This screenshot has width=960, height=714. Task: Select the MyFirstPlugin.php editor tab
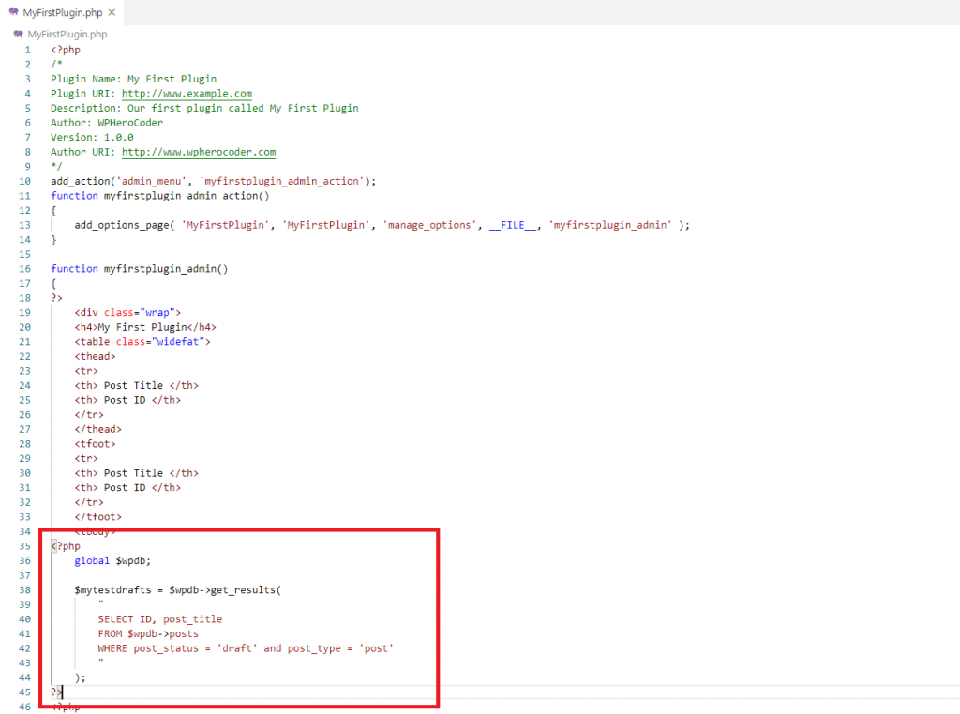(61, 12)
